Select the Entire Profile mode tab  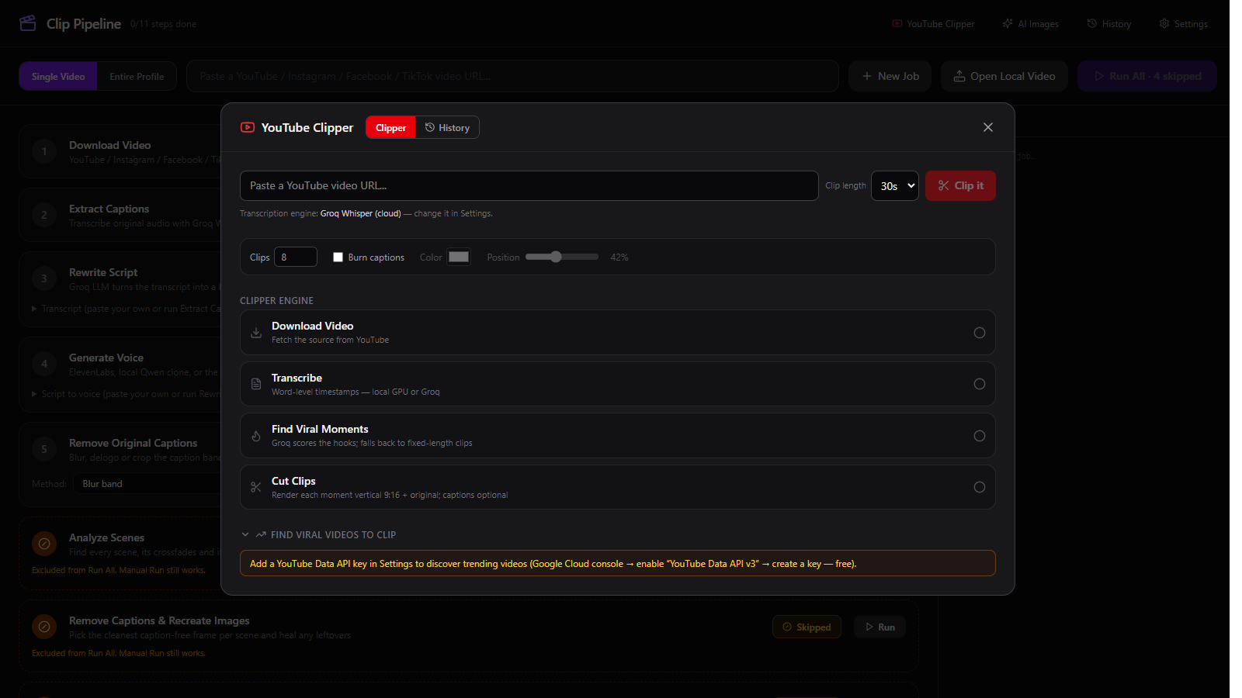click(137, 76)
